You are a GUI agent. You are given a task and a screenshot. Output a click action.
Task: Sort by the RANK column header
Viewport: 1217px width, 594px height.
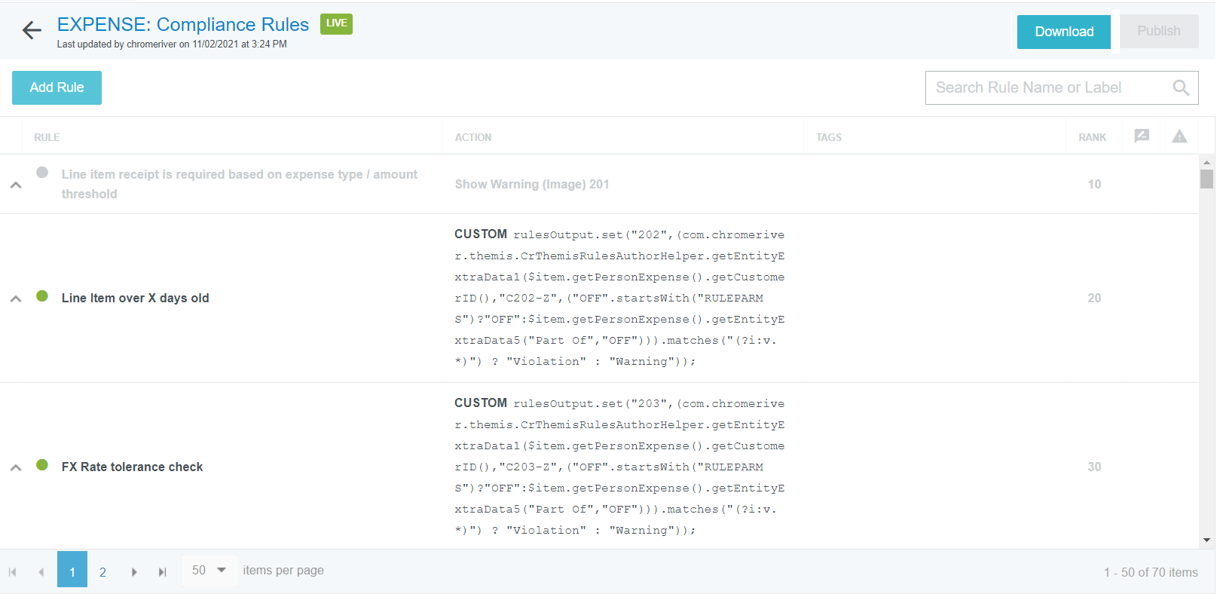(x=1092, y=137)
